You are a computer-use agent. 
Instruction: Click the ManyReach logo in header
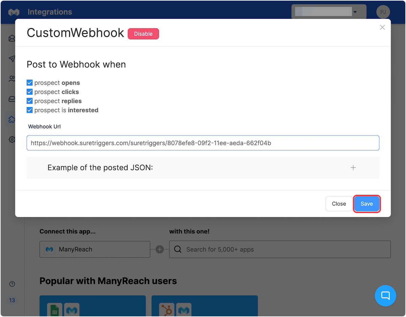point(14,12)
